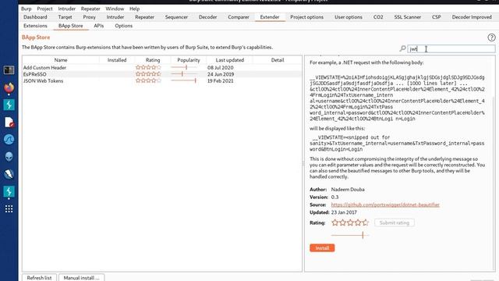Open the running Burp Suite icon in the dock
Screen dimensions: 499x281
[x=9, y=191]
